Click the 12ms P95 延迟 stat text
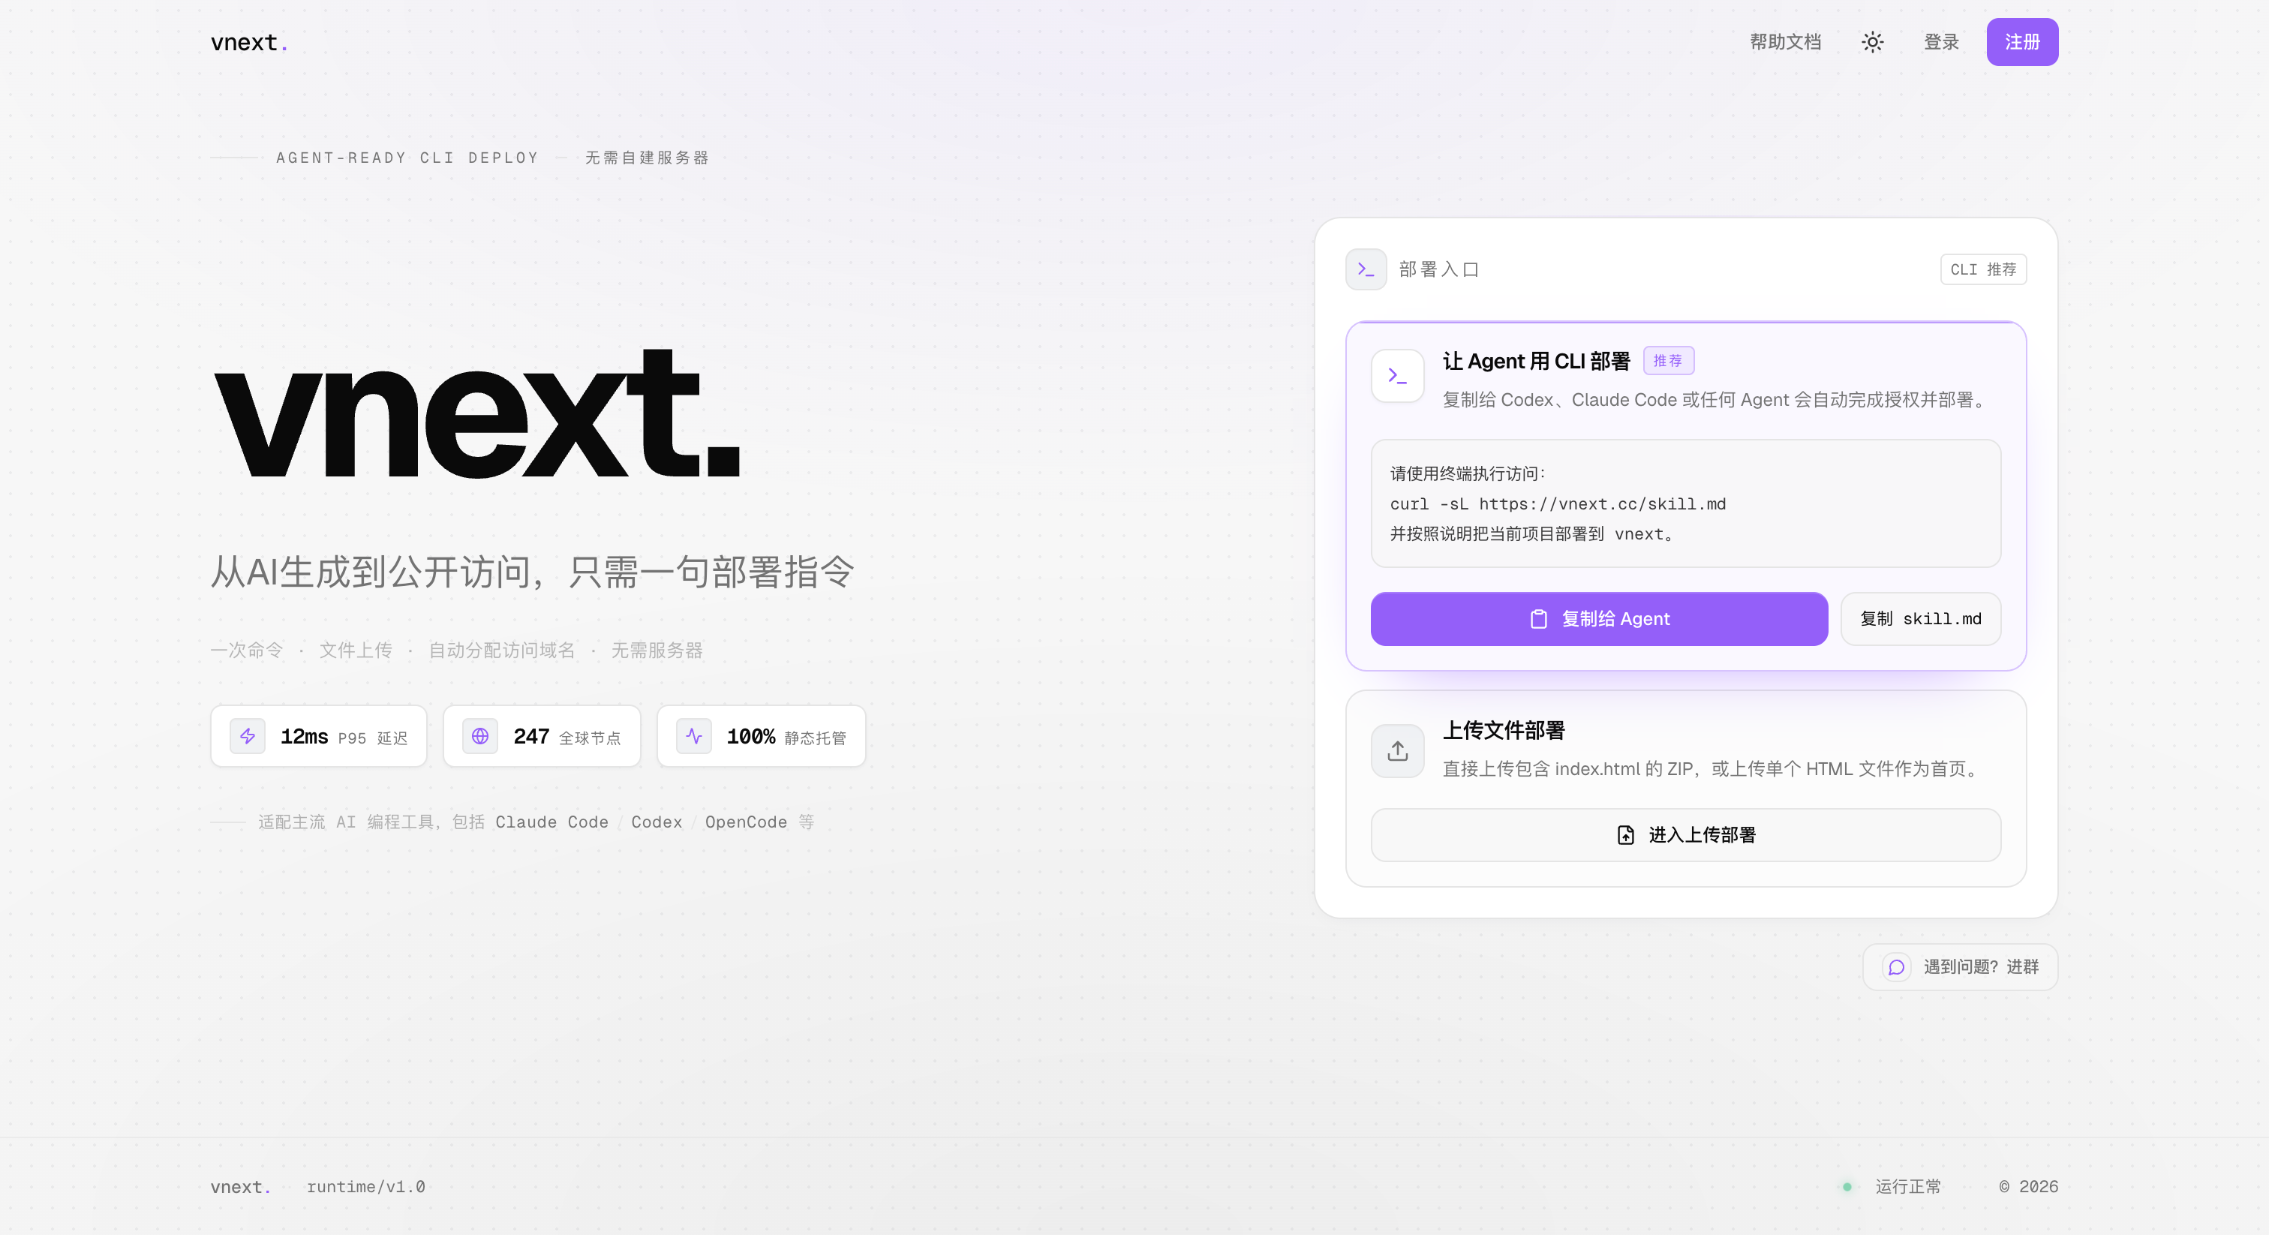The width and height of the screenshot is (2269, 1235). (344, 738)
